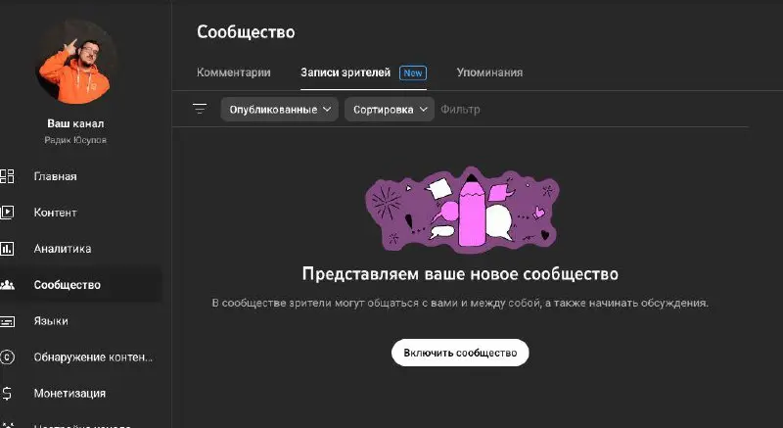Expand the Сортировка dropdown

390,110
